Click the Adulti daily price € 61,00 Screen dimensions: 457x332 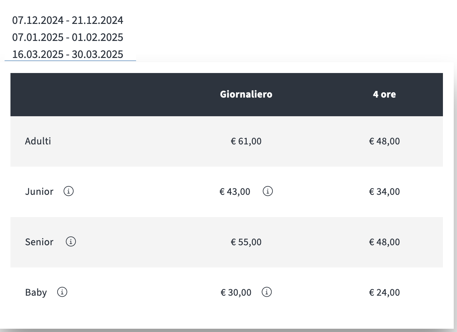tap(246, 141)
